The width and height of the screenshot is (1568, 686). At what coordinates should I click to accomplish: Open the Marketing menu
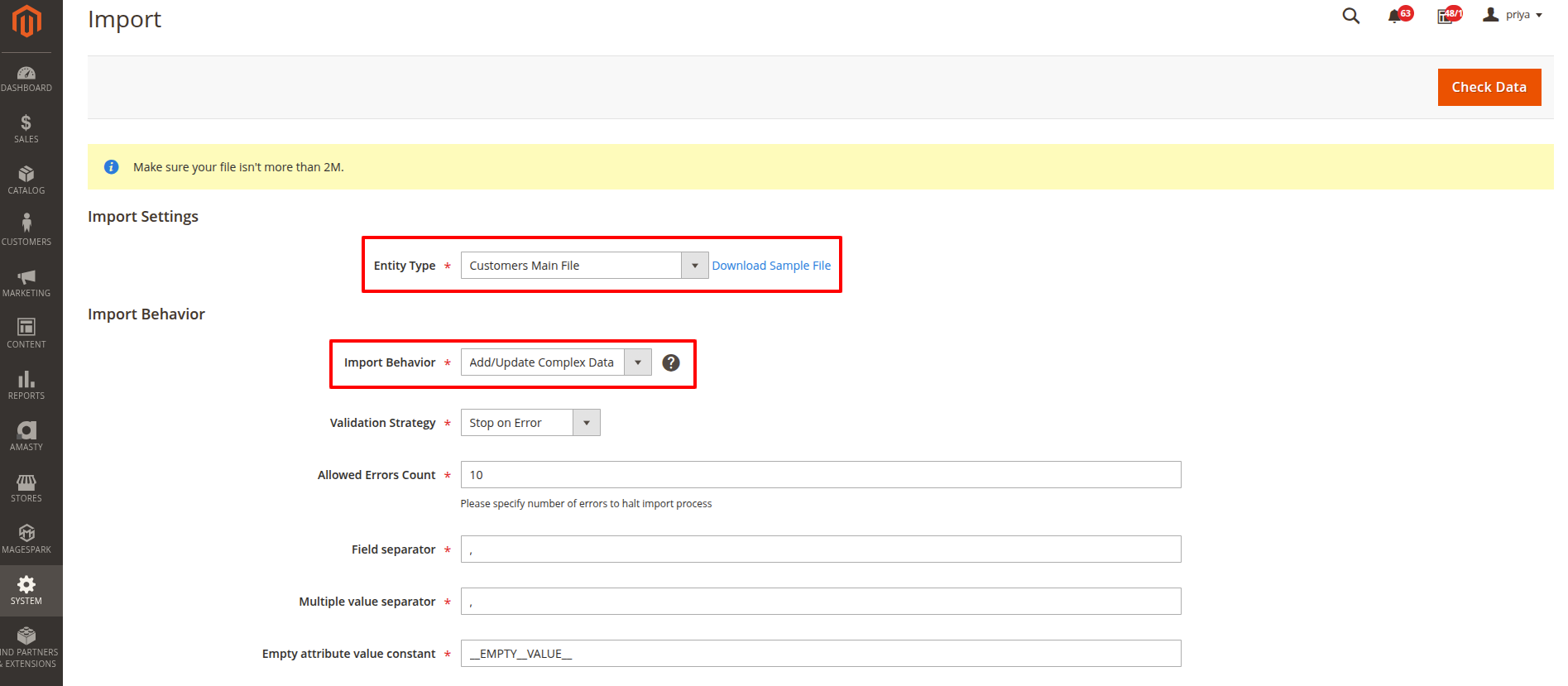pos(26,283)
